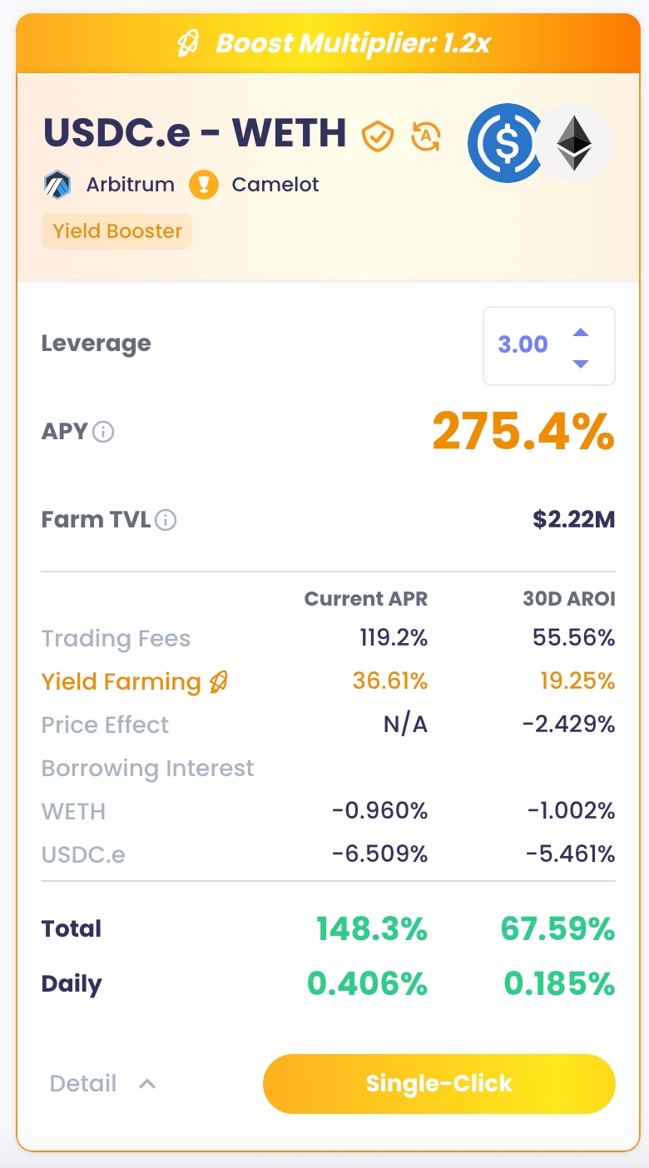Click the rocket icon in Boost Multiplier banner
The width and height of the screenshot is (649, 1168).
(190, 43)
